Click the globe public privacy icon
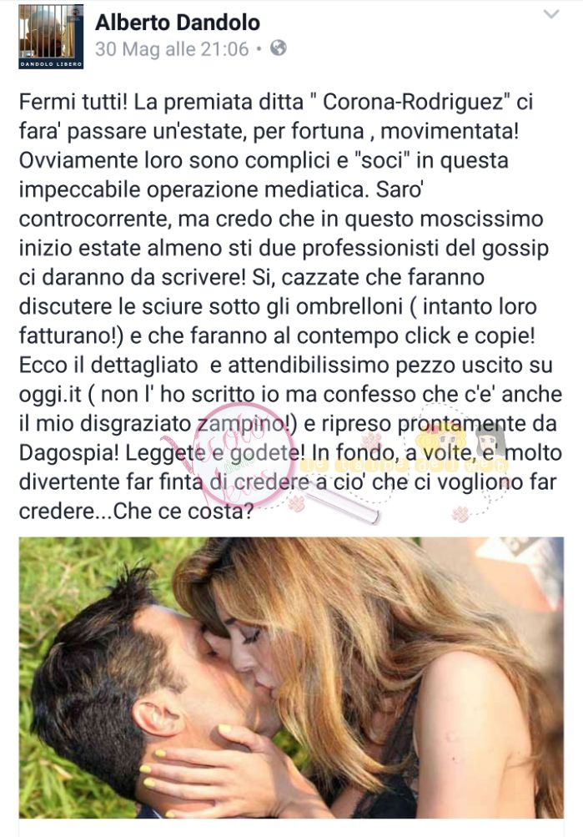The image size is (583, 837). coord(279,48)
